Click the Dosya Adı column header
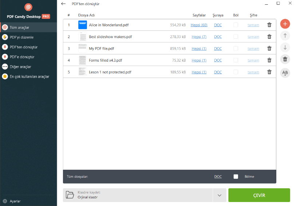This screenshot has height=206, width=296. click(x=86, y=15)
